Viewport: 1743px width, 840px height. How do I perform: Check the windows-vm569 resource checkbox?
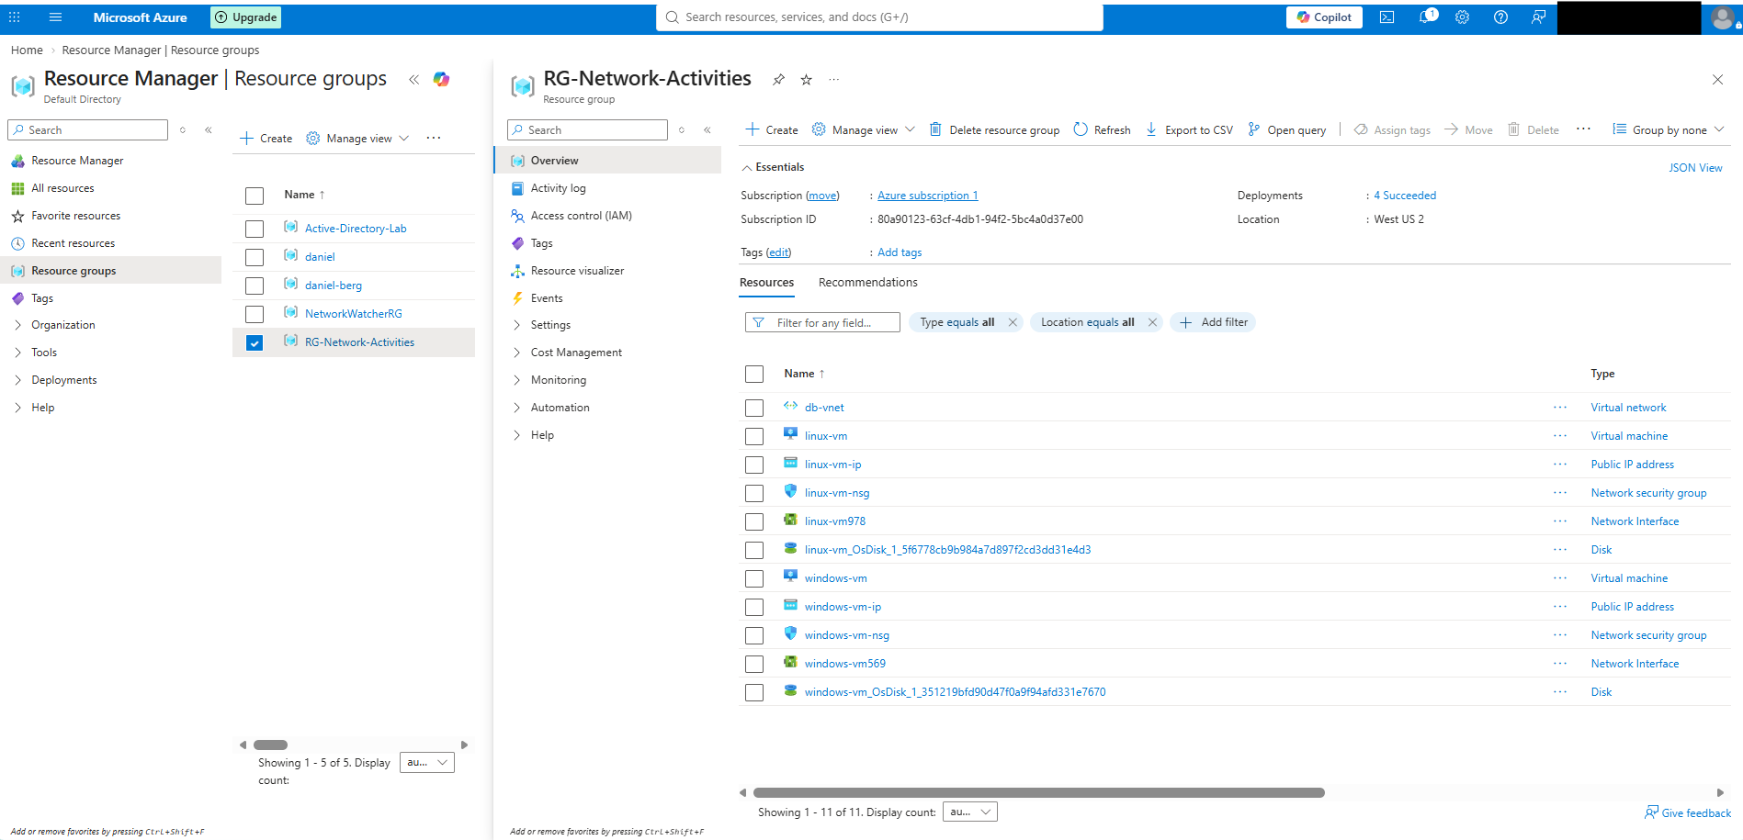754,664
